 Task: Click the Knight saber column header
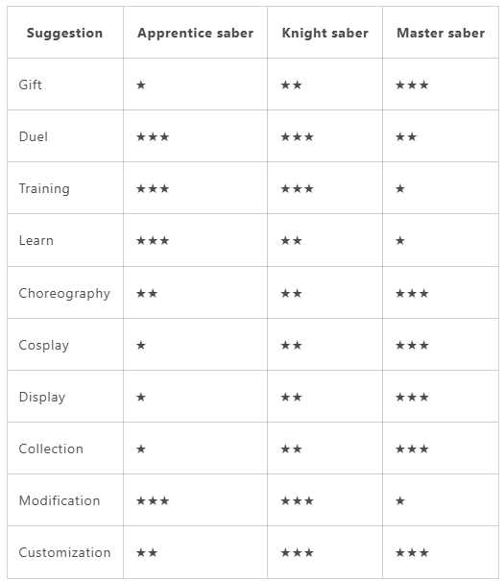325,33
